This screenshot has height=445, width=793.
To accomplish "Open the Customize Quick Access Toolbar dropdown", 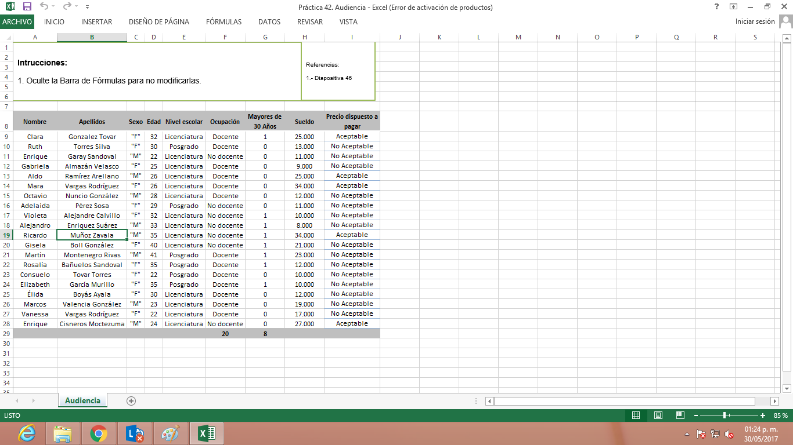I will pos(87,7).
